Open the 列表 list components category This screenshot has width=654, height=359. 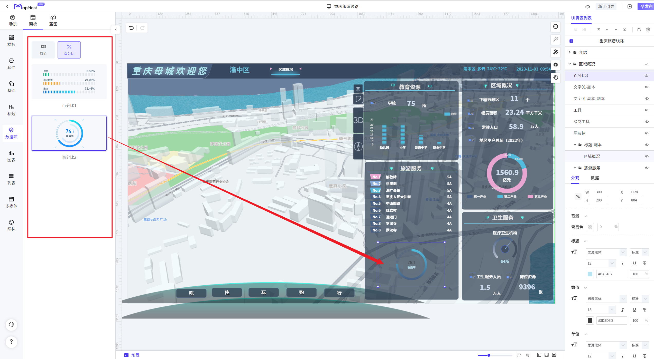pos(11,179)
